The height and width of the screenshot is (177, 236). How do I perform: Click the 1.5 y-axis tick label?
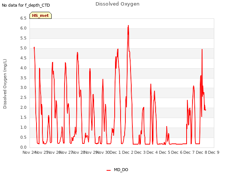[23, 117]
